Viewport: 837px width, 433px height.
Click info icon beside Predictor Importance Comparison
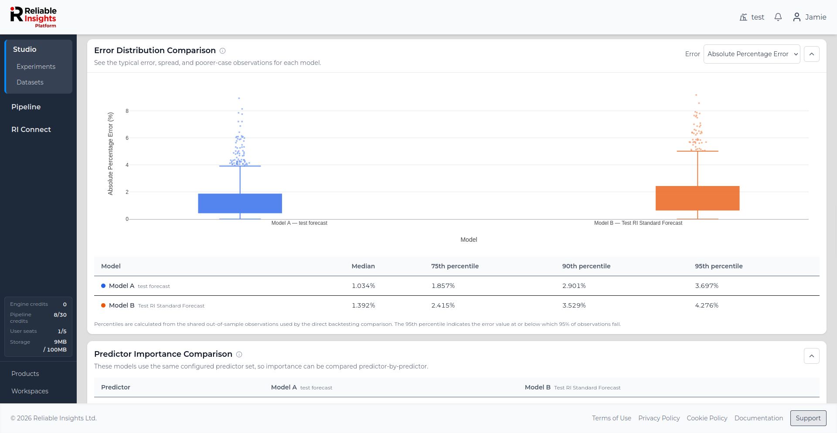pyautogui.click(x=239, y=354)
